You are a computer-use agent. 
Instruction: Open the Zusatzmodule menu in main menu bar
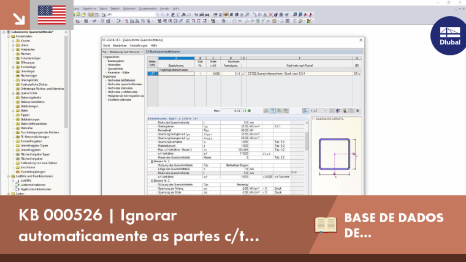[x=148, y=9]
